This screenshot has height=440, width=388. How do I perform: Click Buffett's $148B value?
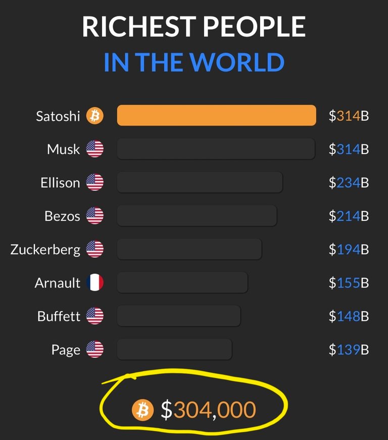(349, 316)
